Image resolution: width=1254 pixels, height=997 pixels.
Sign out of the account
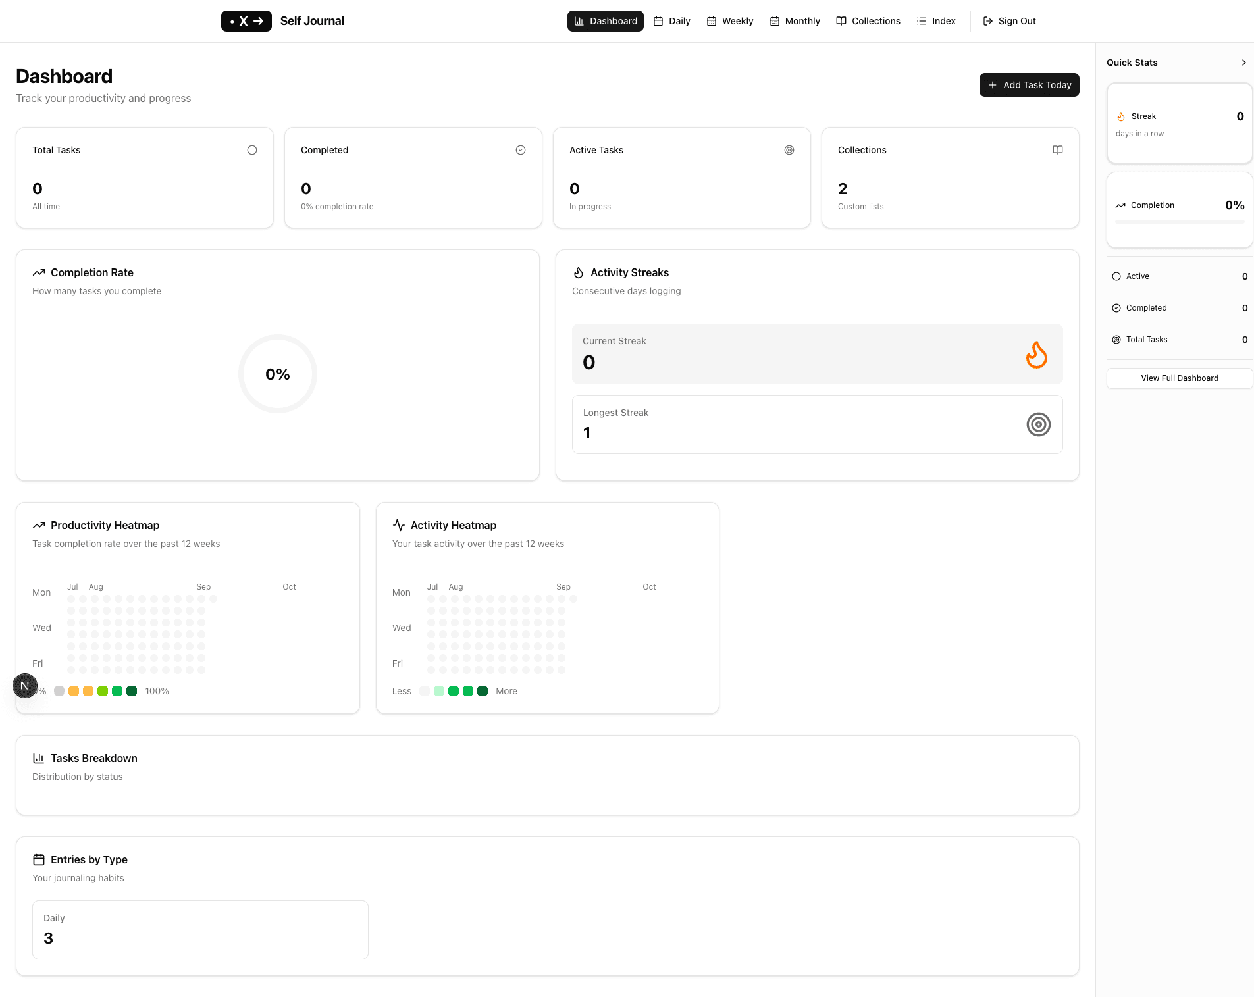1009,21
